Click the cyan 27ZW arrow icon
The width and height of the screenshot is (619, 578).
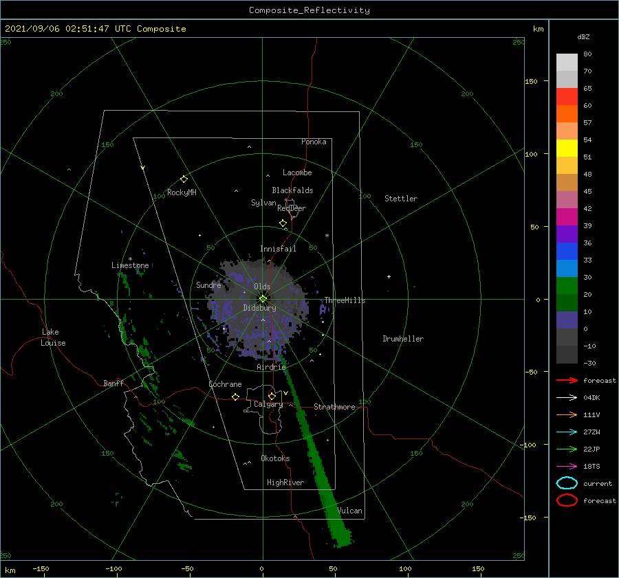click(x=567, y=432)
